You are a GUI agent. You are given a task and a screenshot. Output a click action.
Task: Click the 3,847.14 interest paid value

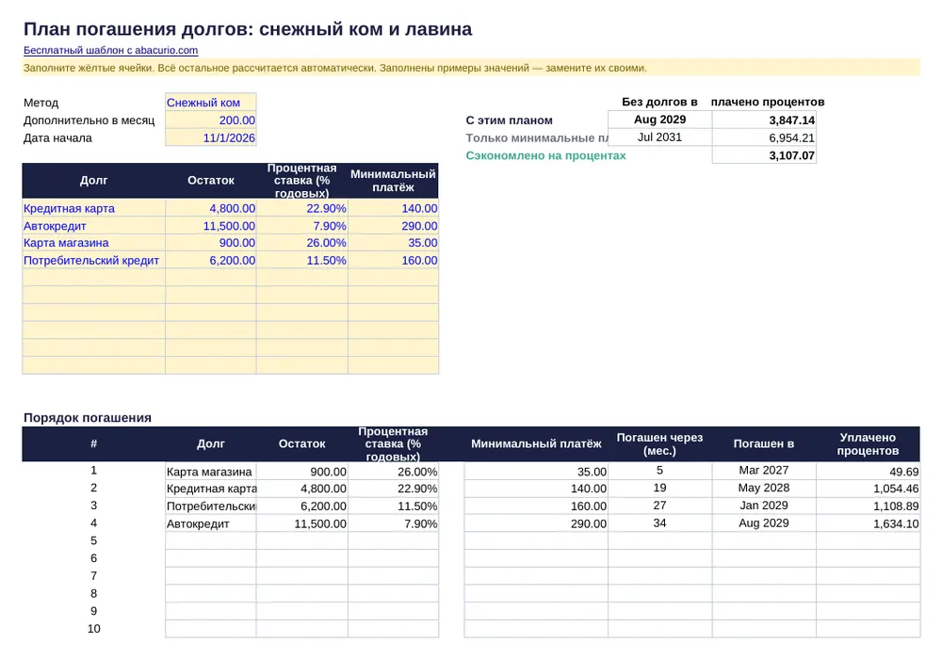click(x=764, y=121)
